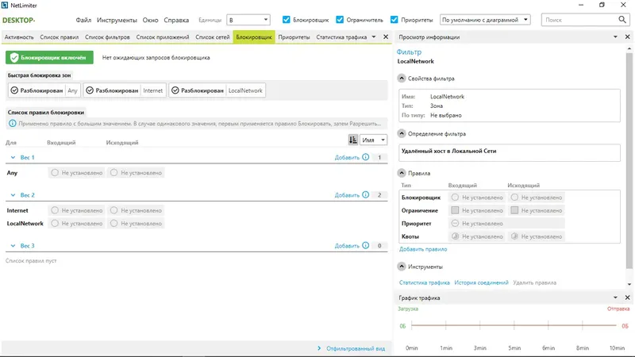
Task: Switch to the Список приложений tab
Action: [x=163, y=36]
